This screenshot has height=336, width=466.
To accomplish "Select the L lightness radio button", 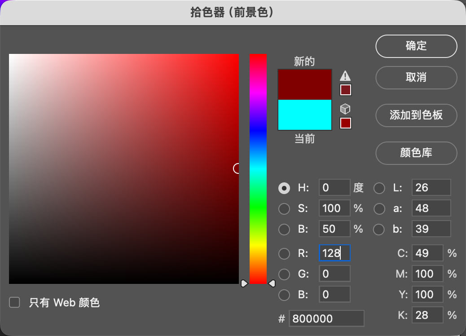I will 379,188.
